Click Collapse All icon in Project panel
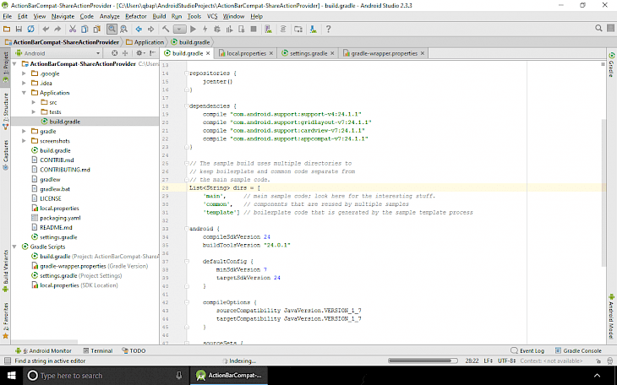The height and width of the screenshot is (385, 617). pyautogui.click(x=125, y=53)
